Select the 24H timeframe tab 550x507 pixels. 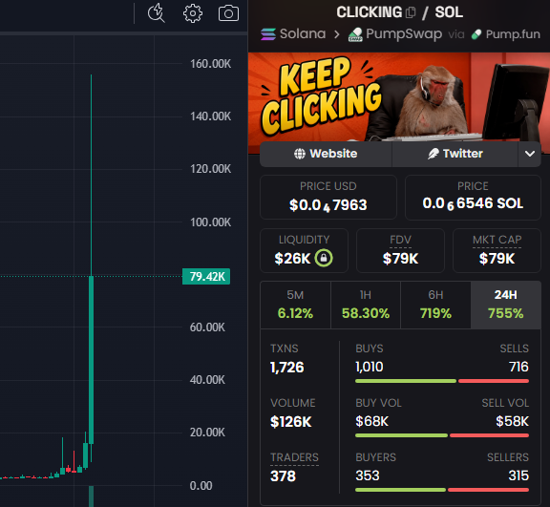[506, 305]
